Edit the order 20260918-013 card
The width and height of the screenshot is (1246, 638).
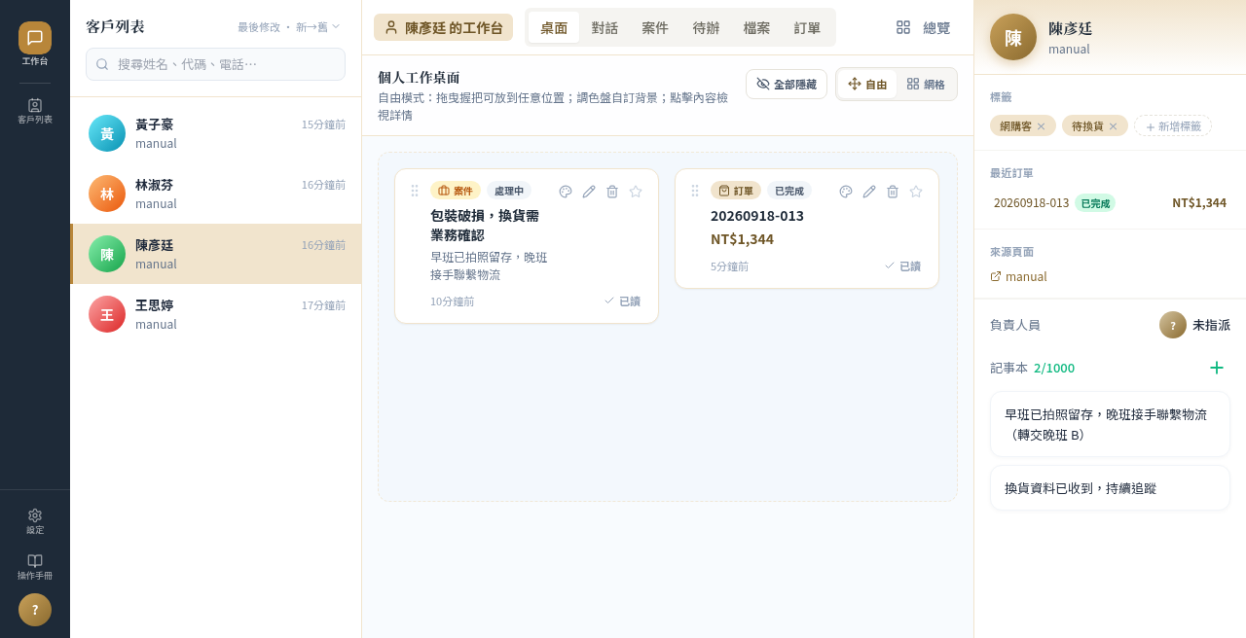(869, 192)
